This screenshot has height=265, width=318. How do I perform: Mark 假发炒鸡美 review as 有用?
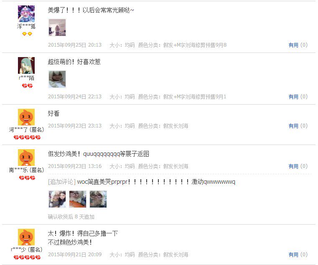click(x=293, y=166)
